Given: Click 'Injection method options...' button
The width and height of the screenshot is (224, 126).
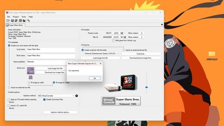Looking at the screenshot, I should [61, 112].
